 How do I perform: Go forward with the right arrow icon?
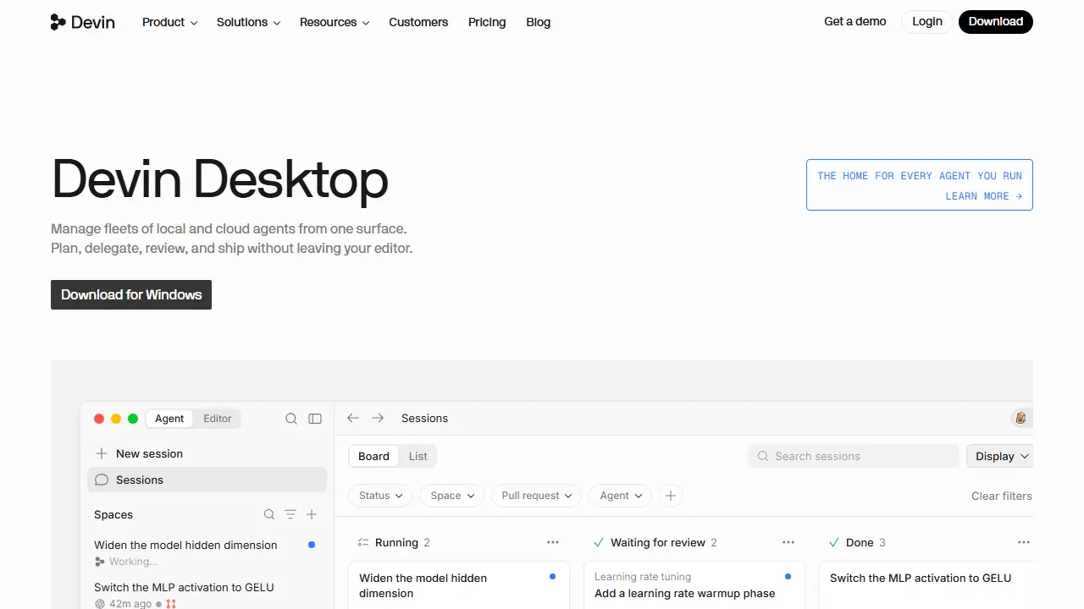pyautogui.click(x=378, y=418)
